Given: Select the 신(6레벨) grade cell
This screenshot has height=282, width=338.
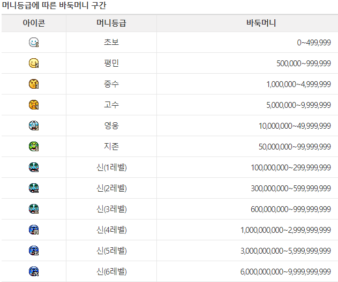Looking at the screenshot, I should point(111,272).
